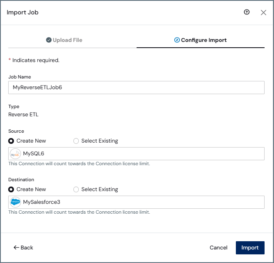Close the Import Job dialog
Image resolution: width=274 pixels, height=263 pixels.
pyautogui.click(x=263, y=12)
